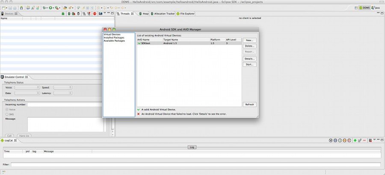Click the external tools run icon
Viewport: 385px width, 175px height.
click(56, 8)
